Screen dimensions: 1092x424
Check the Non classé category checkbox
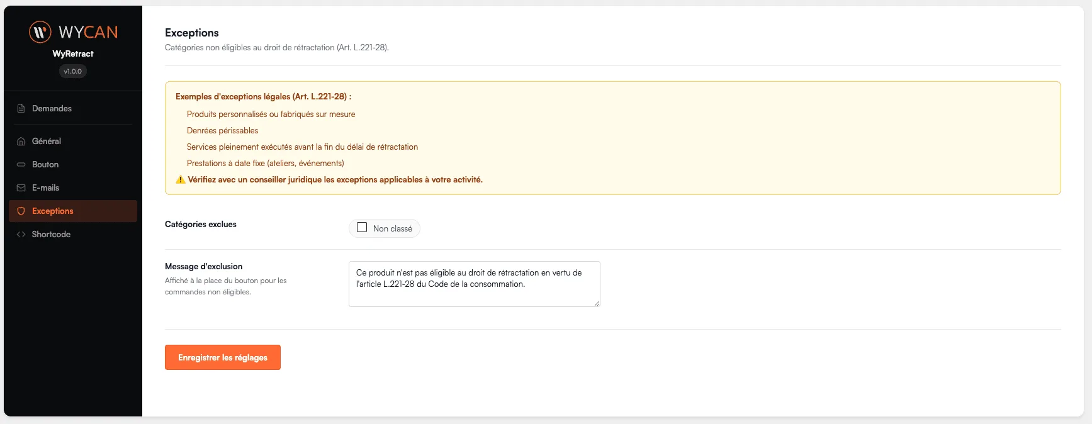click(x=362, y=227)
